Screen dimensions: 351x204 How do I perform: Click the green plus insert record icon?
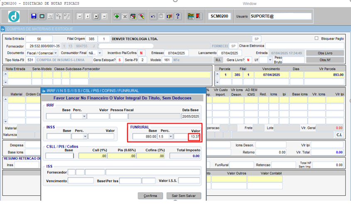(x=117, y=16)
